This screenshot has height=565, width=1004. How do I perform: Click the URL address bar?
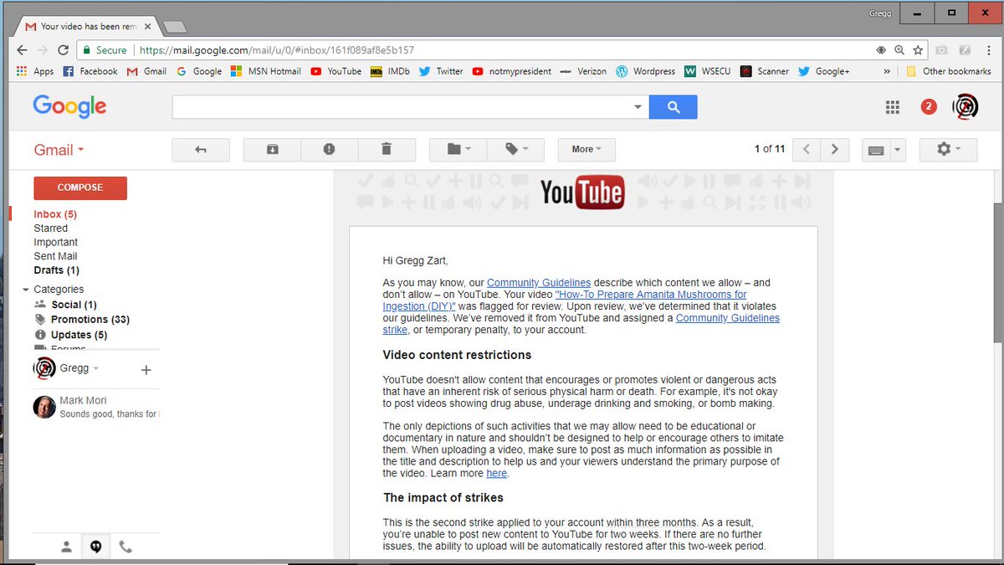(502, 50)
